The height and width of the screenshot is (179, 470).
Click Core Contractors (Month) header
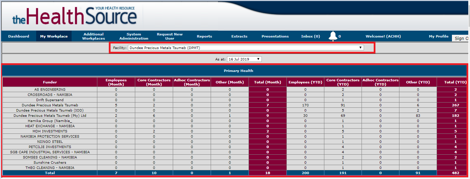[154, 82]
